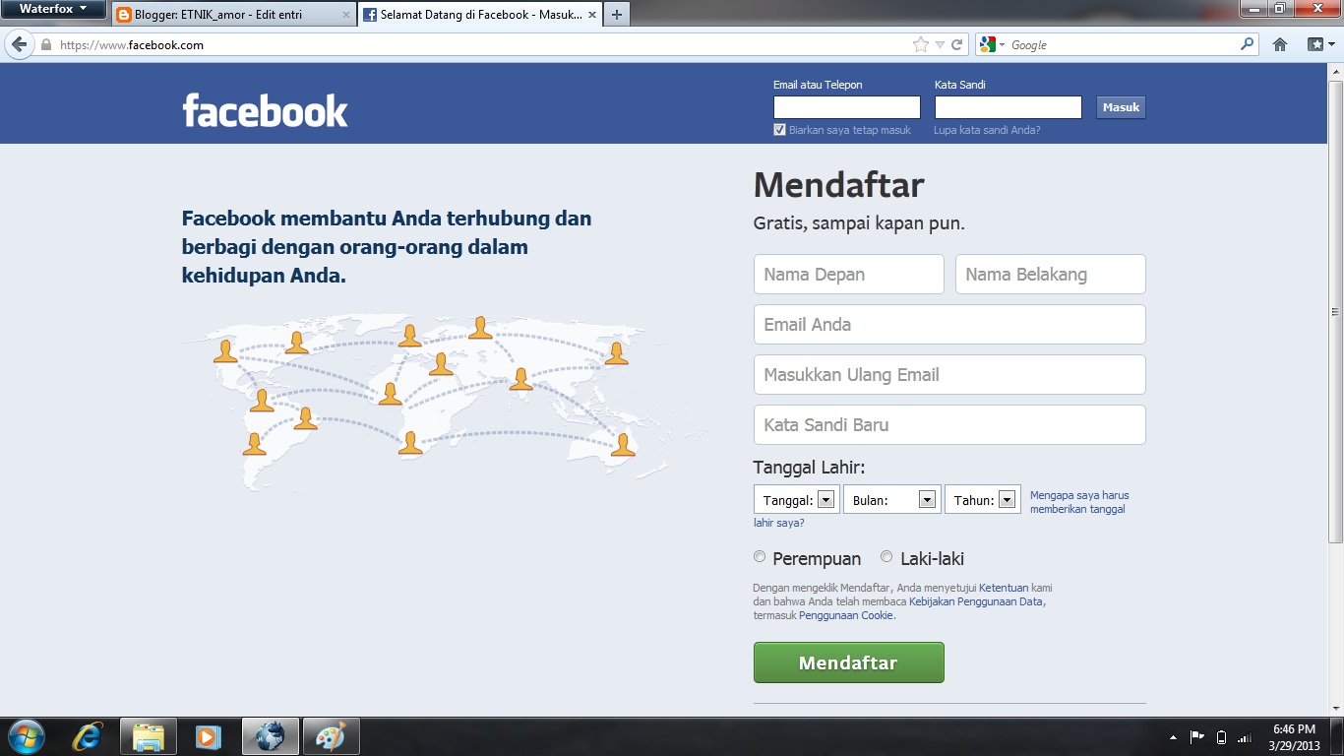Open Windows Explorer folder taskbar icon
The height and width of the screenshot is (756, 1344).
(x=149, y=736)
